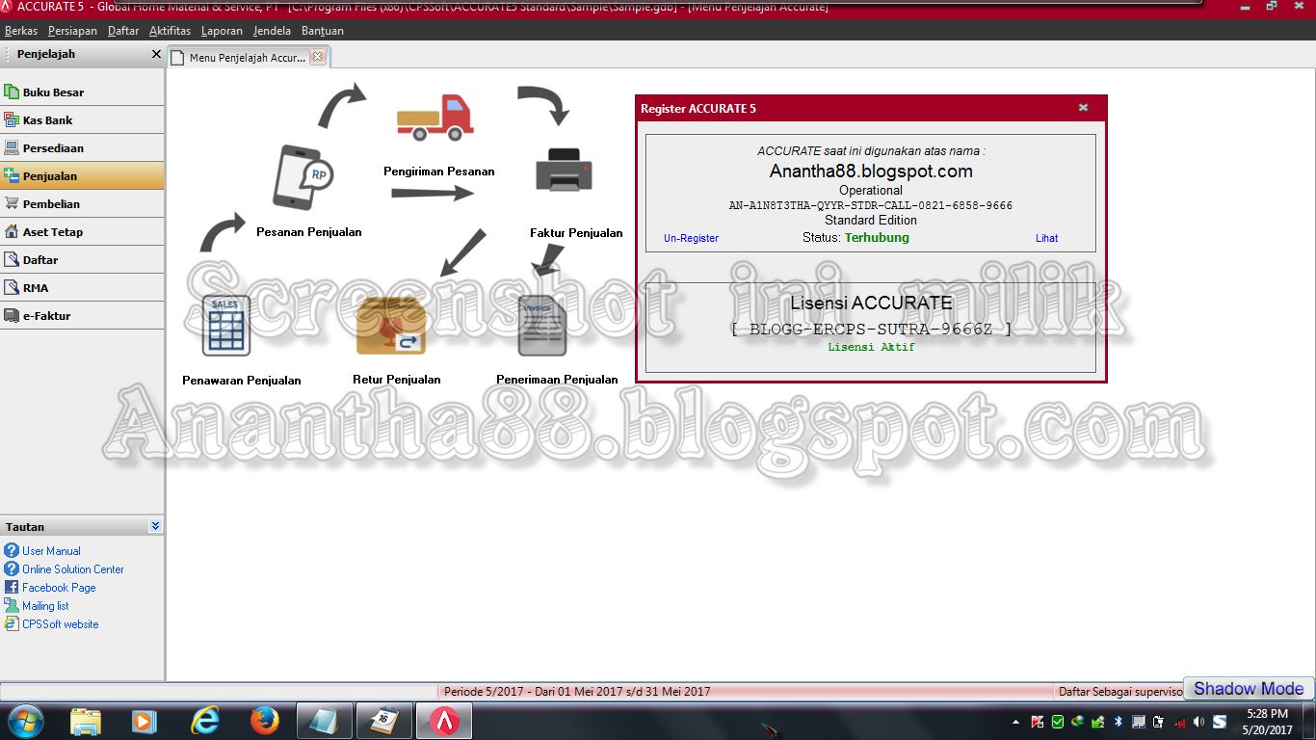Screen dimensions: 1316x740
Task: Open the Penerimaan Penjualan invoice icon
Action: click(x=542, y=326)
